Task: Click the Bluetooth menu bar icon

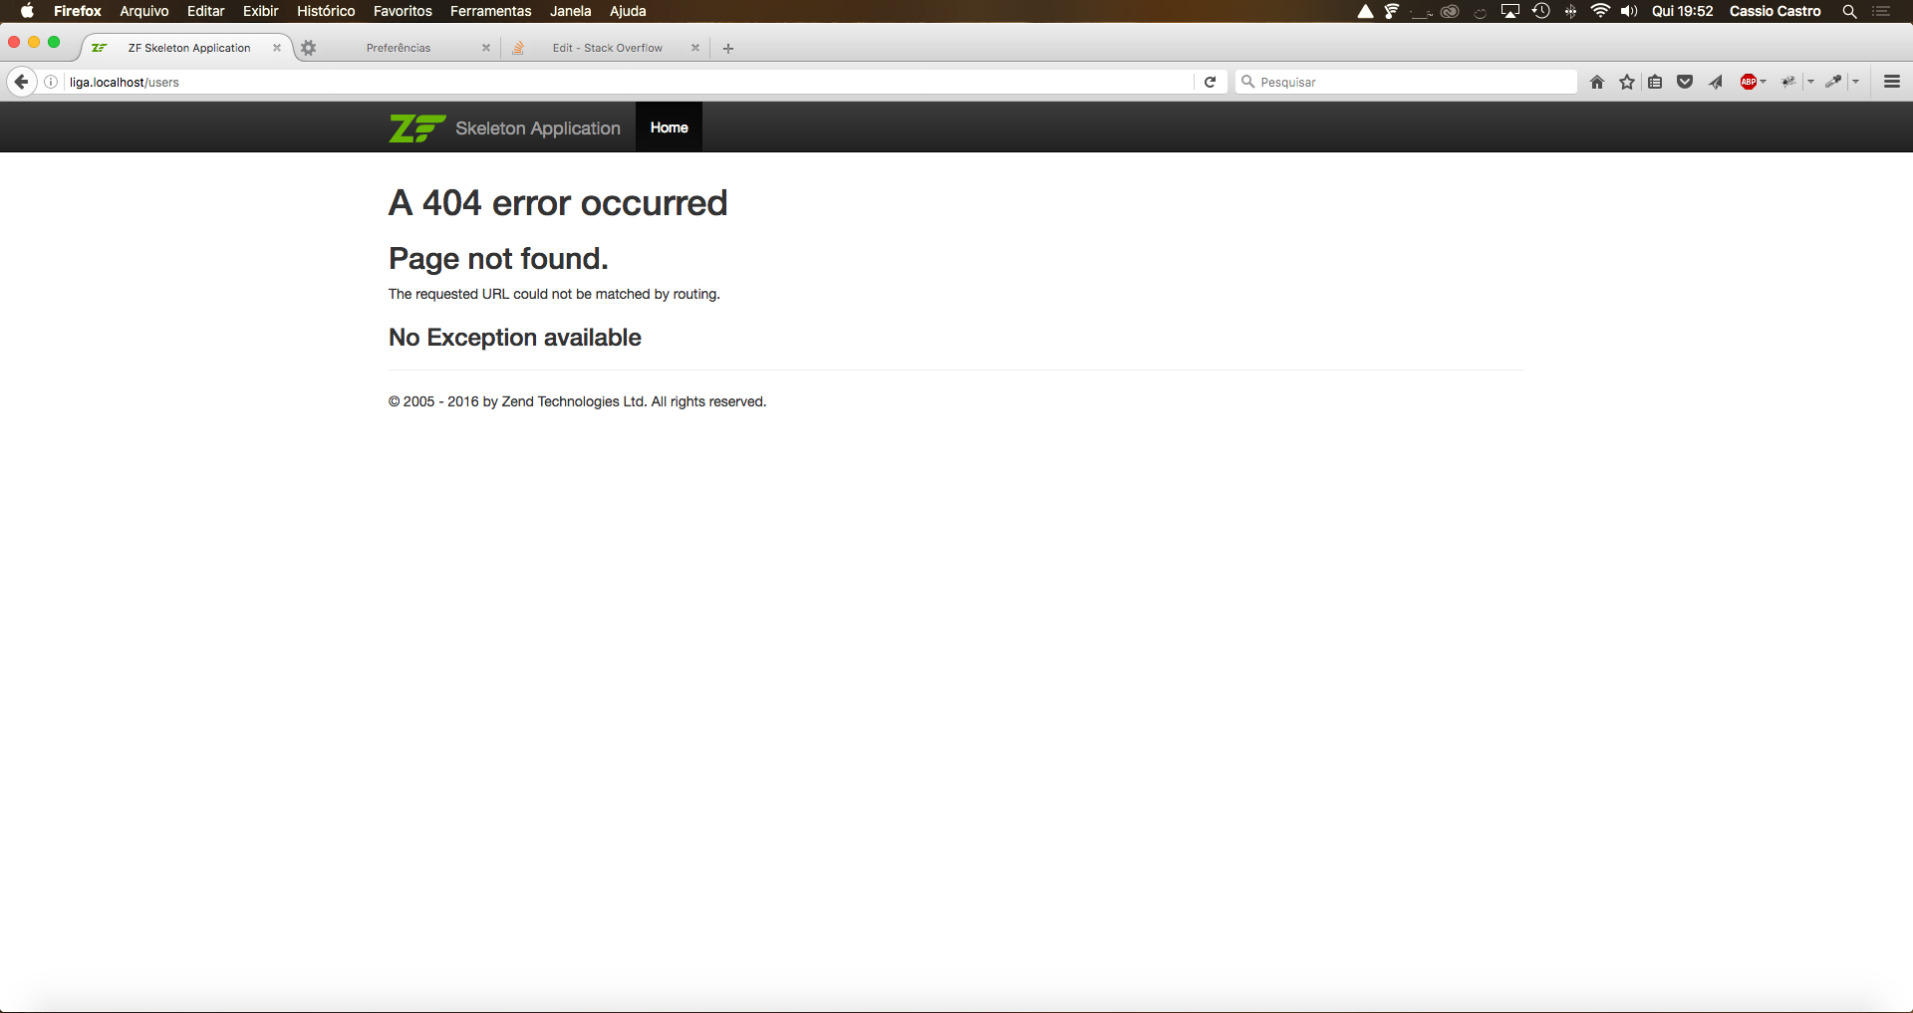Action: [1570, 11]
